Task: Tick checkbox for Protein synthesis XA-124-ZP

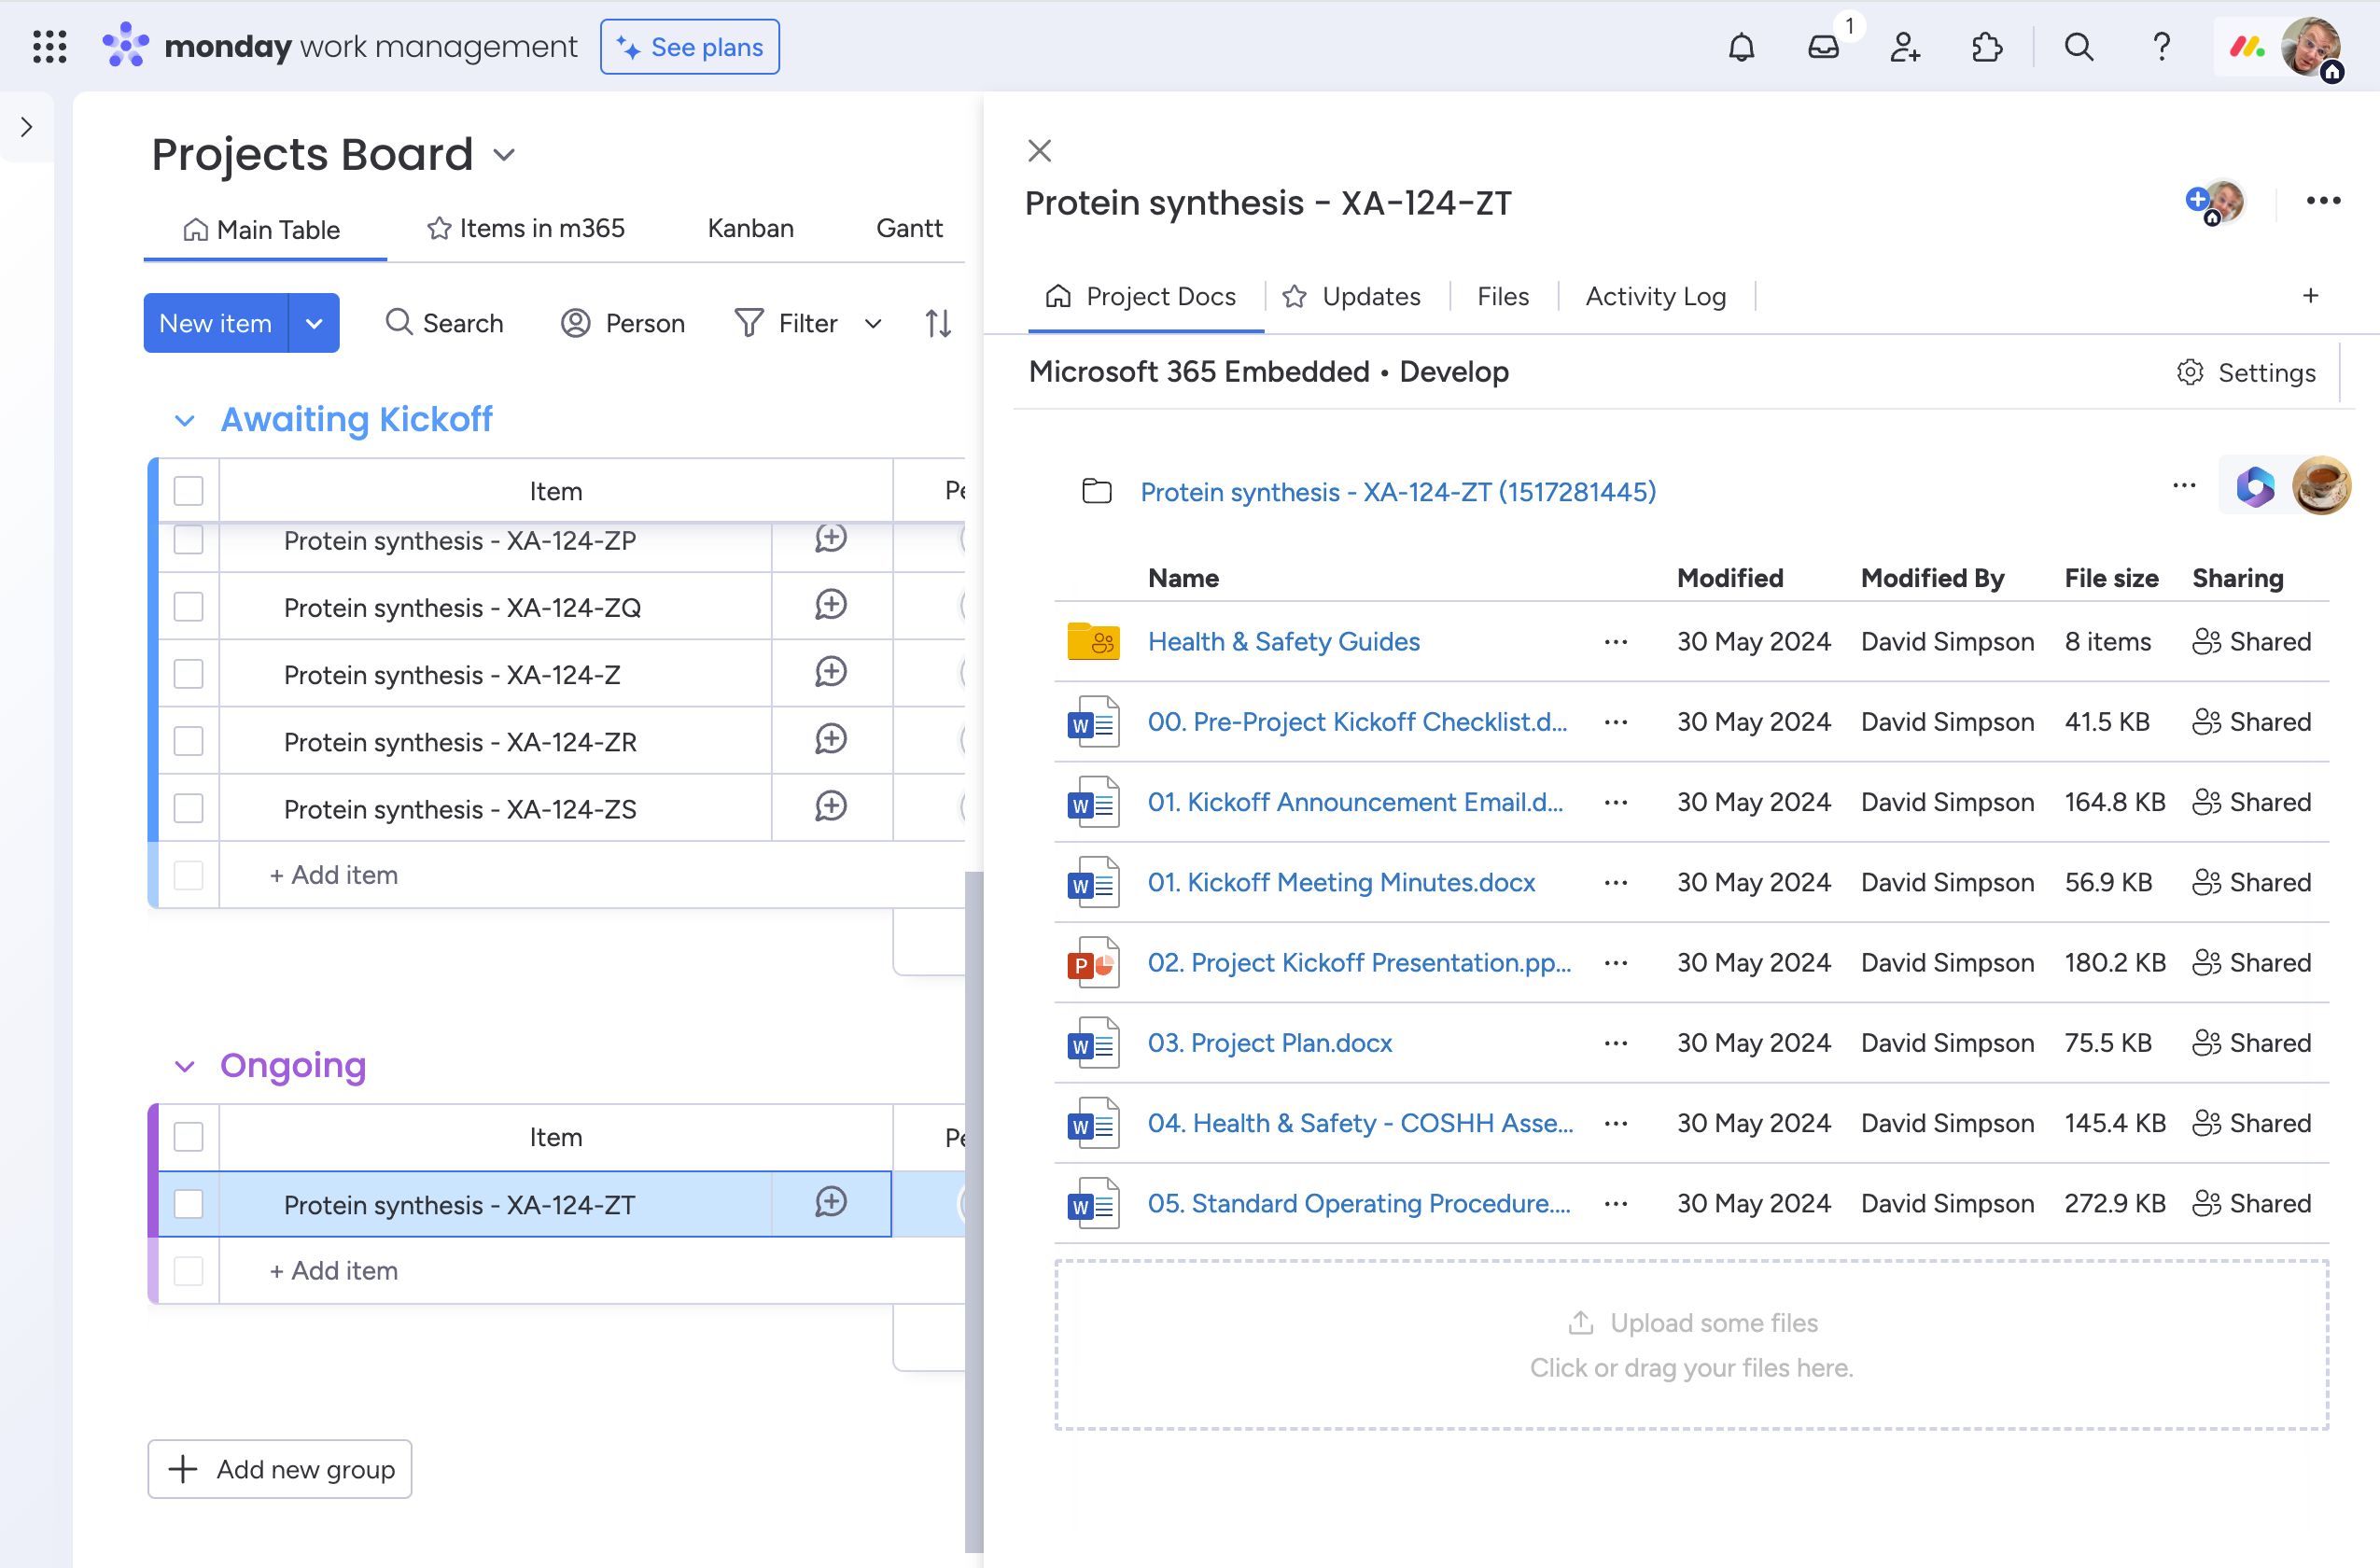Action: [x=189, y=539]
